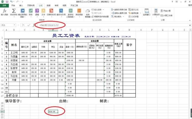Select cell with name 高阳

[x=14, y=72]
